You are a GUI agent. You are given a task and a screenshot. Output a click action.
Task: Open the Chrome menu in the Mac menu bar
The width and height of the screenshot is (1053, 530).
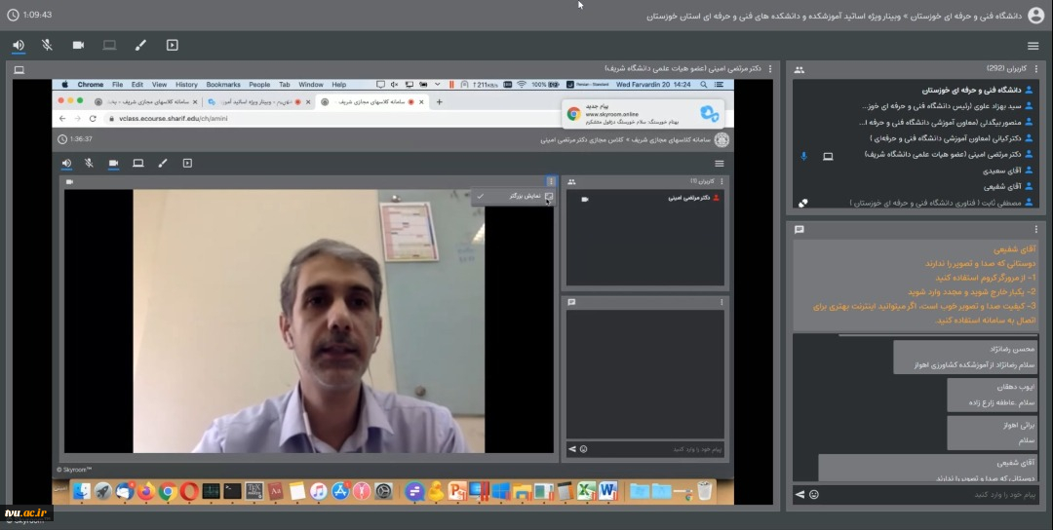point(90,85)
